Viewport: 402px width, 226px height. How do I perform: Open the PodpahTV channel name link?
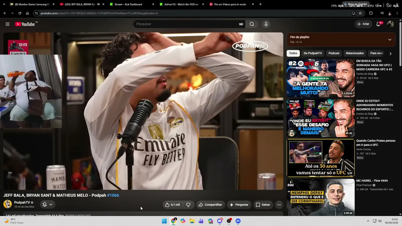22,202
